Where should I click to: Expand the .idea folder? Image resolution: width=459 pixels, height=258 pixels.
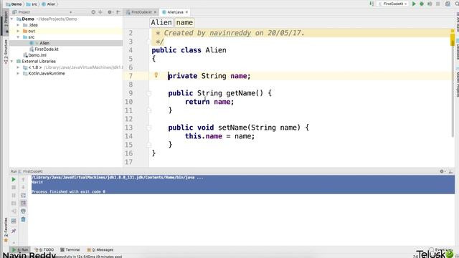[x=18, y=25]
